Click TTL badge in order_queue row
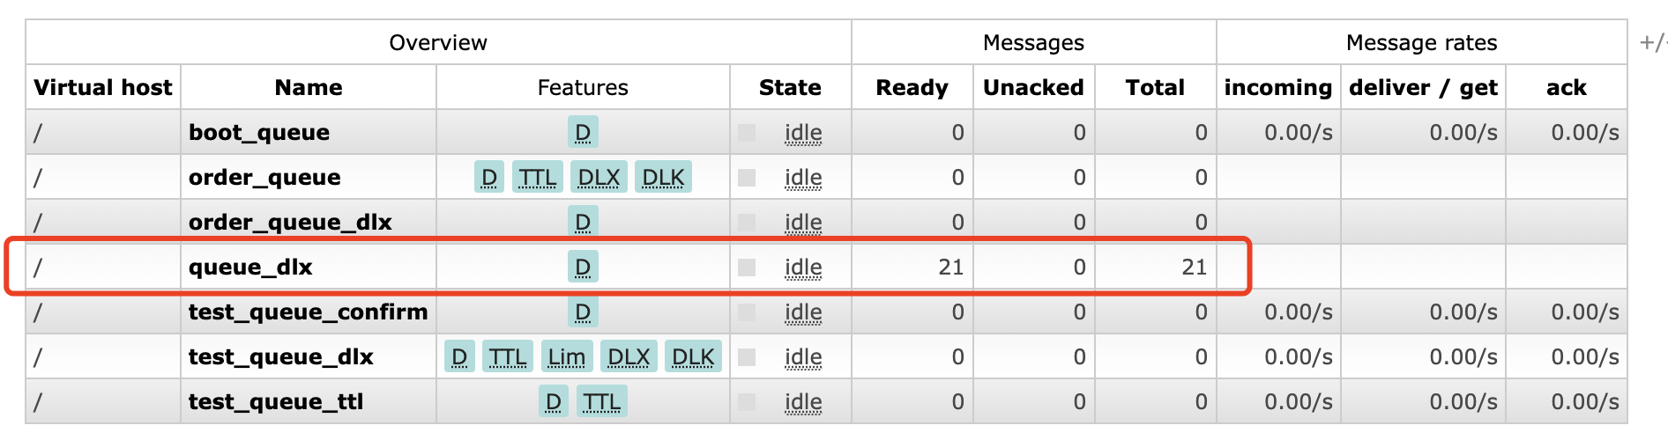 click(x=537, y=178)
